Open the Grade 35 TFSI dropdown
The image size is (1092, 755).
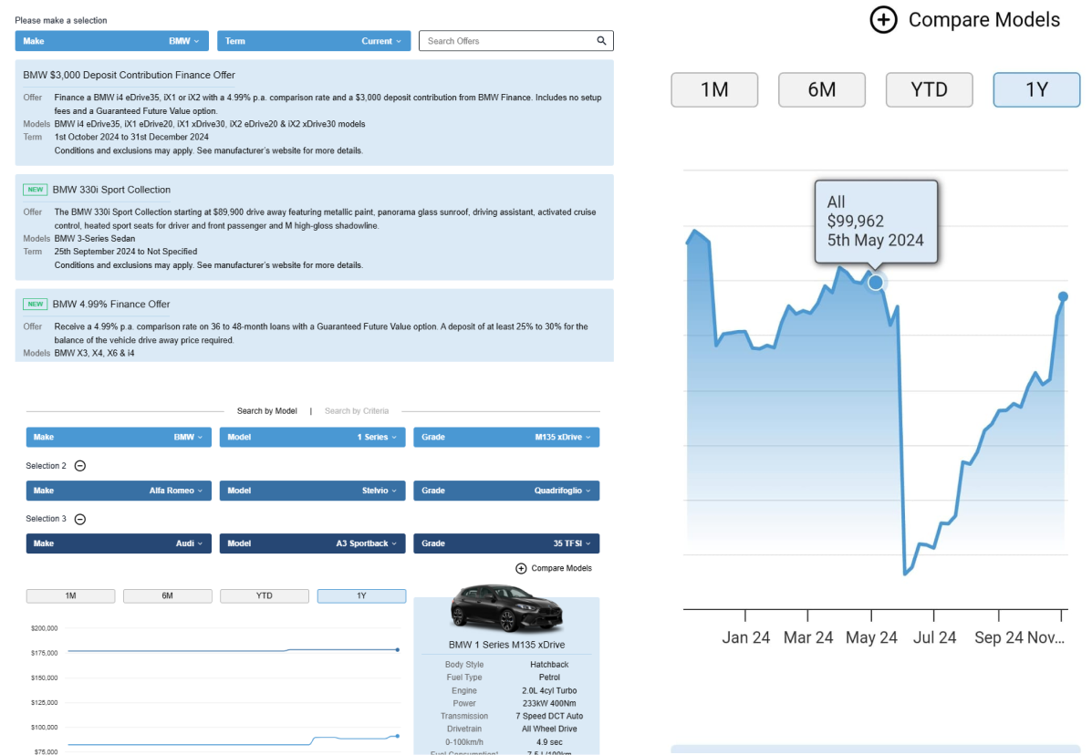coord(506,543)
